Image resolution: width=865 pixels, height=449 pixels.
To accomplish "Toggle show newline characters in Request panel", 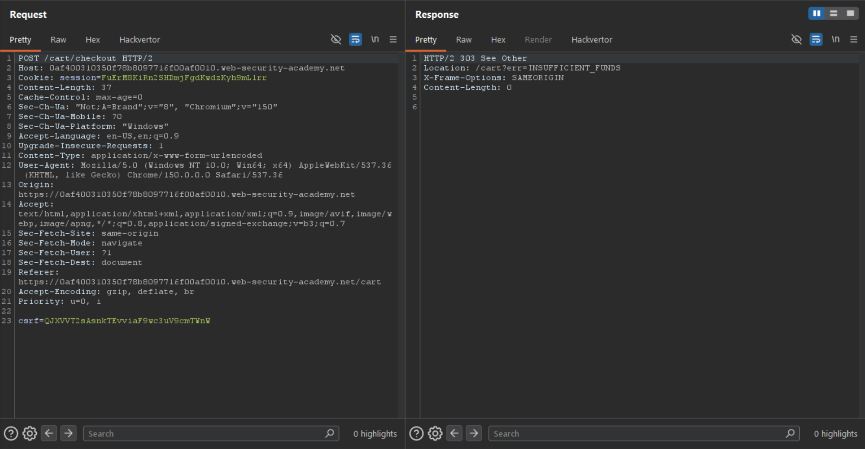I will (375, 39).
